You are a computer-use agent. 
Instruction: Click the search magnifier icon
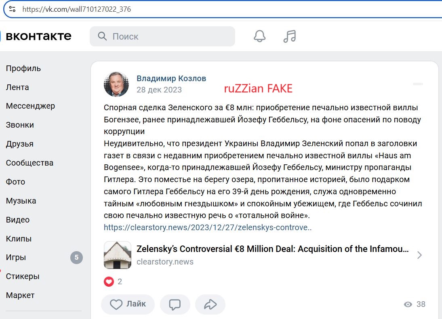[102, 36]
